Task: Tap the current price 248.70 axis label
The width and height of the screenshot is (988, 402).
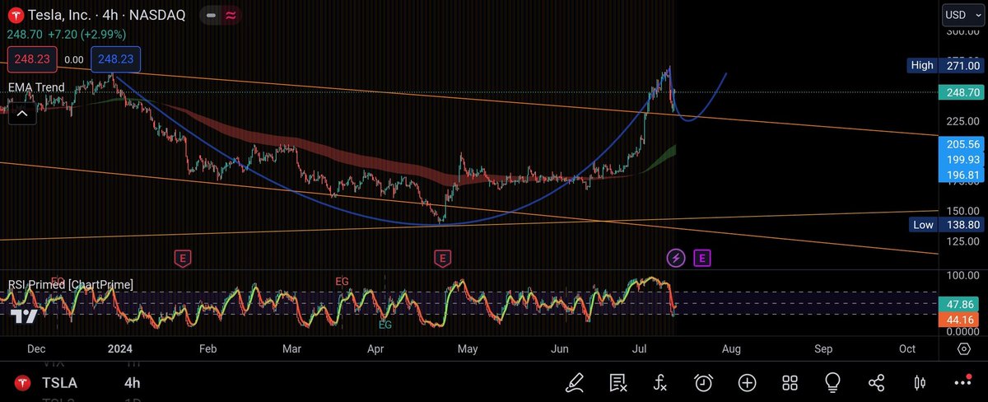Action: pos(960,92)
